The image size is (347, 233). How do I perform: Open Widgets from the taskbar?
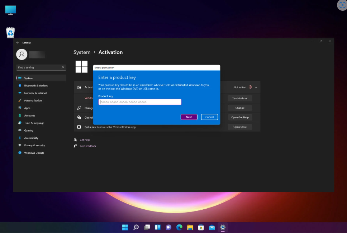pyautogui.click(x=158, y=227)
